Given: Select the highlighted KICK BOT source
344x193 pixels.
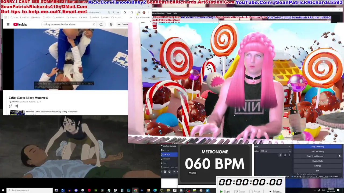Looking at the screenshot, I should 169,155.
